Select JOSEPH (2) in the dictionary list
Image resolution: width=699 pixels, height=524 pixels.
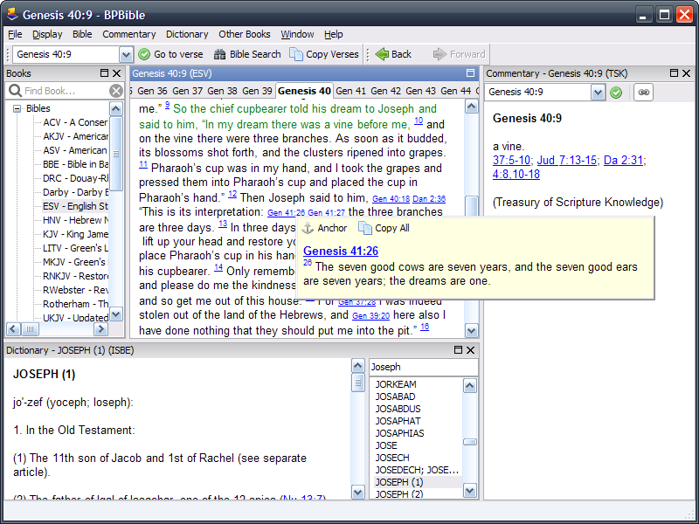[398, 494]
